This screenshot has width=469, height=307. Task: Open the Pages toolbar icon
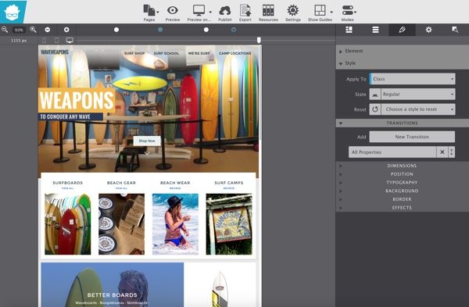(149, 10)
